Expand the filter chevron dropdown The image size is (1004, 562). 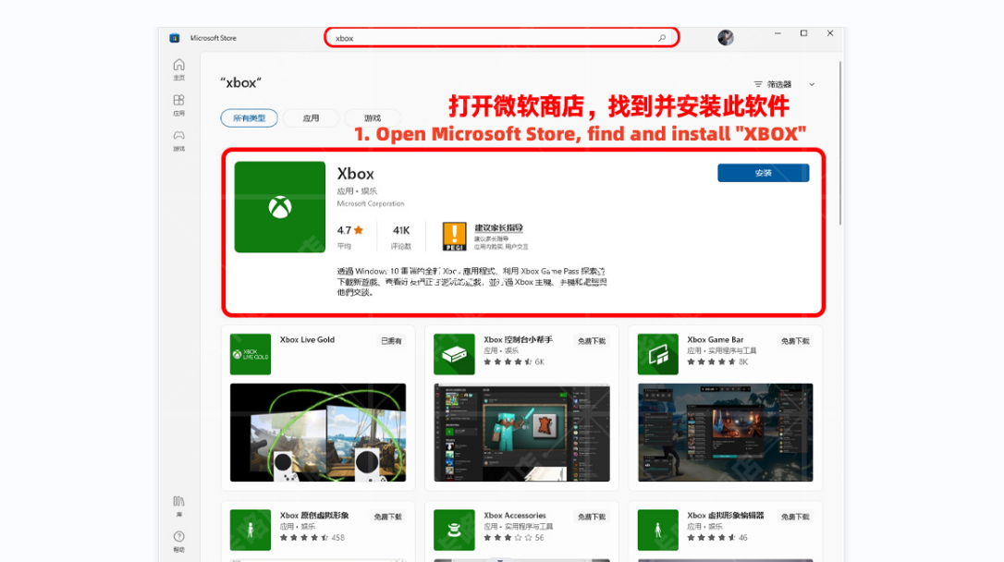tap(812, 84)
